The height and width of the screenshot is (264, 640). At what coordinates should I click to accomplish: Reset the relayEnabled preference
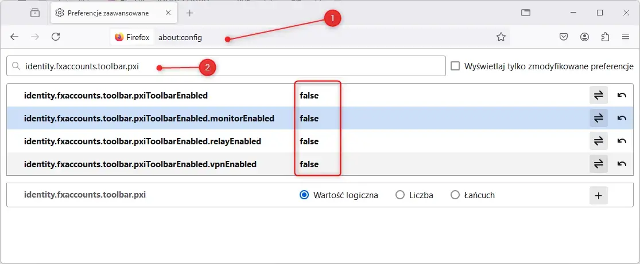(x=622, y=141)
